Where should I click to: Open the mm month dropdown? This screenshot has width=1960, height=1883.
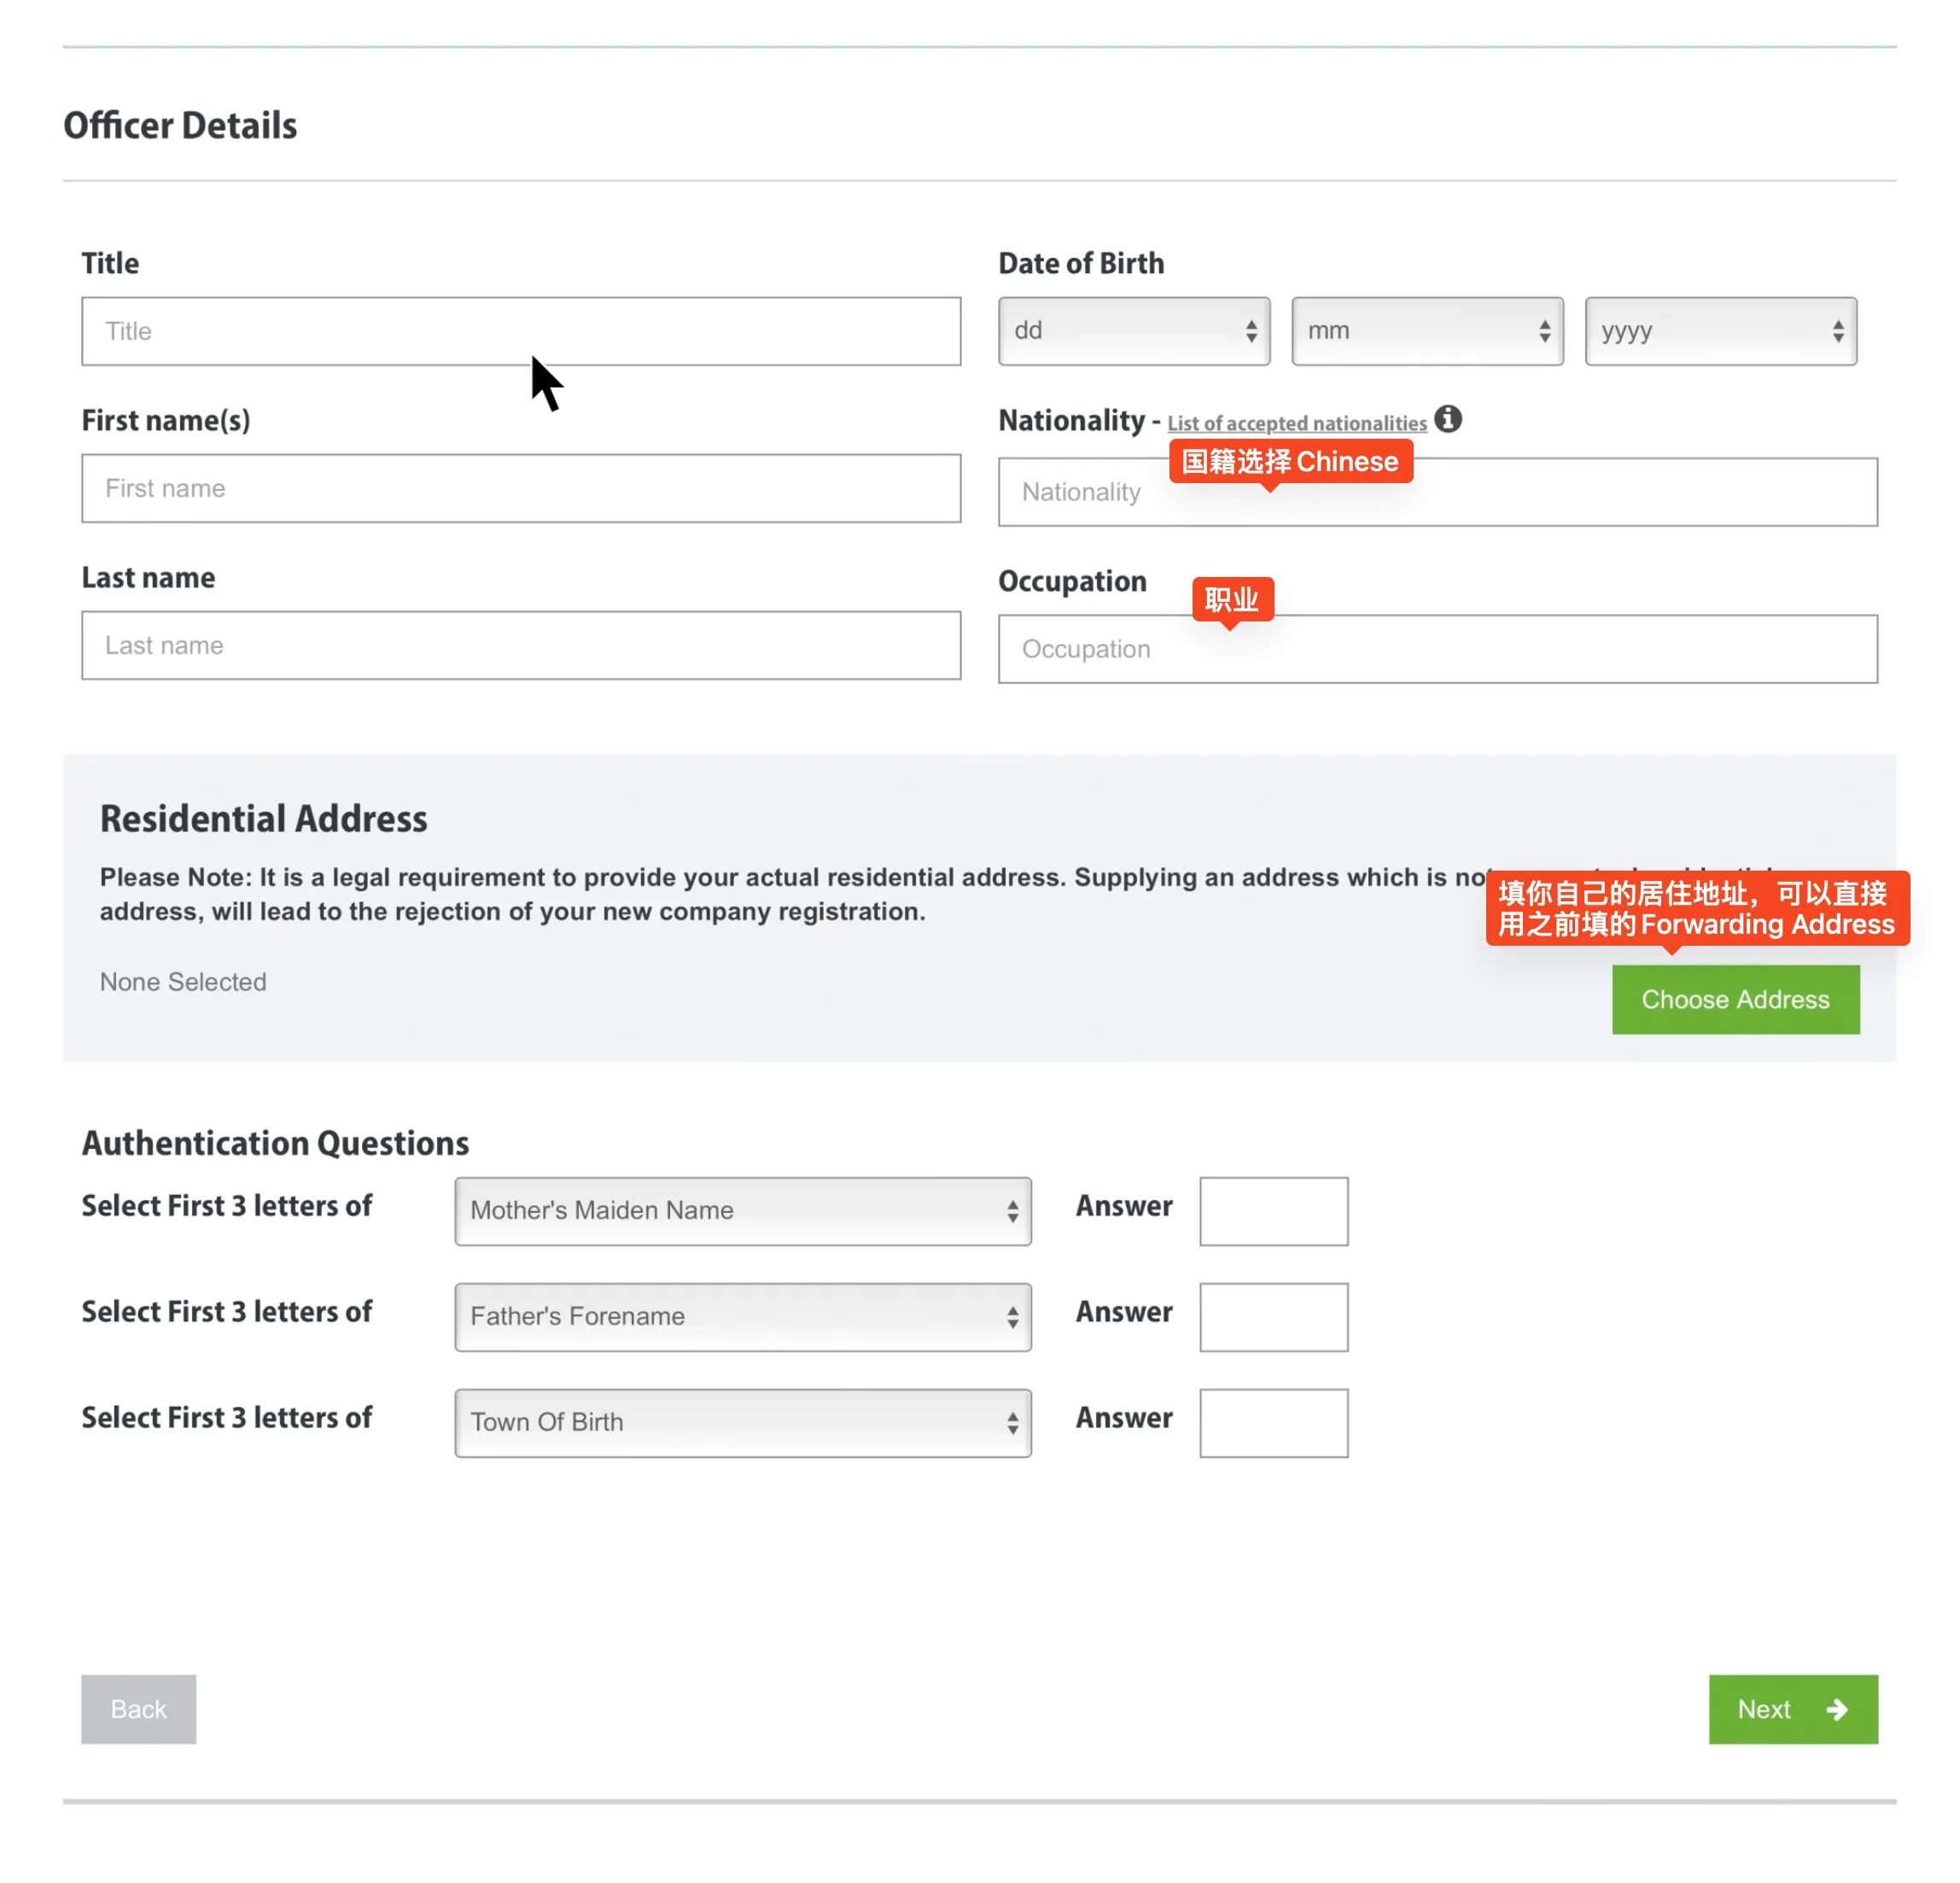tap(1426, 331)
